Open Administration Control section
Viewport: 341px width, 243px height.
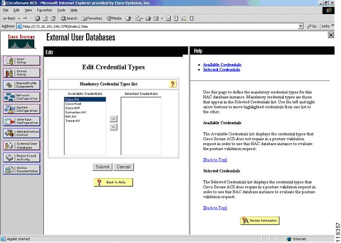21,133
